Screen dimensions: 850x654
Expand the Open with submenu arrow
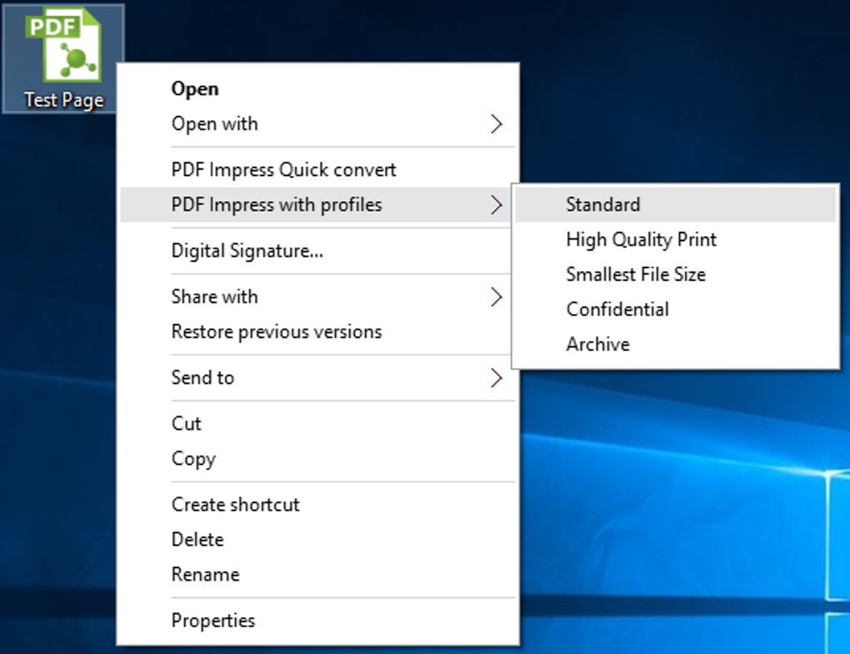pos(496,123)
